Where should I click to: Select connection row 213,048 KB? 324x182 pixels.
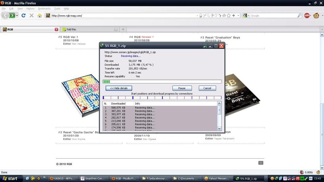click(160, 121)
